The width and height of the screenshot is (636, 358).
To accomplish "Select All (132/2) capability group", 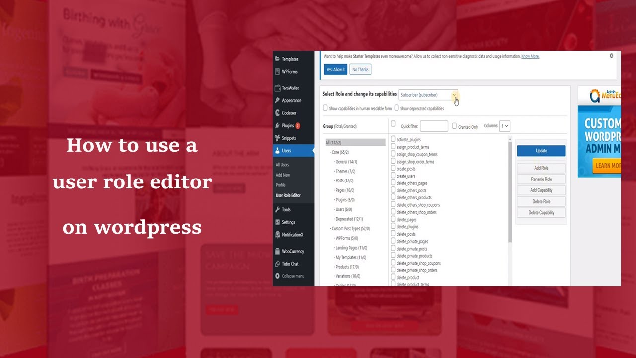I will (355, 143).
